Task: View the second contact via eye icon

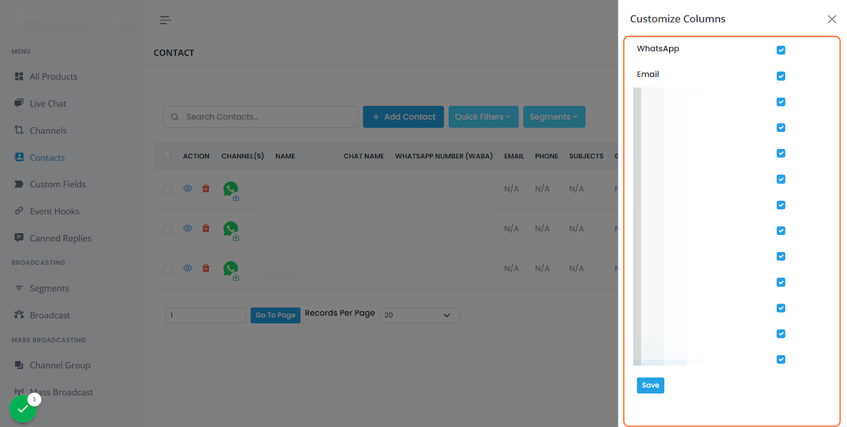Action: click(x=188, y=228)
